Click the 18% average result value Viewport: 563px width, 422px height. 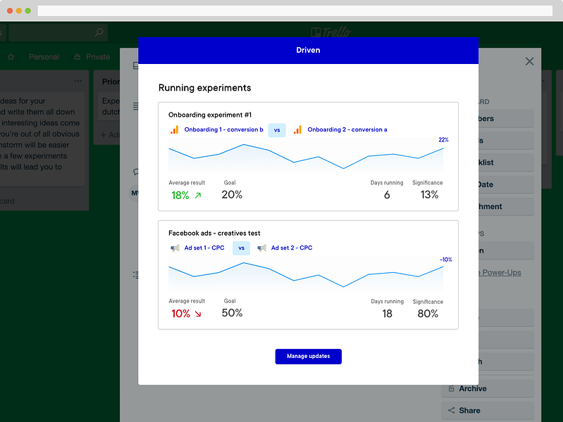tap(180, 196)
